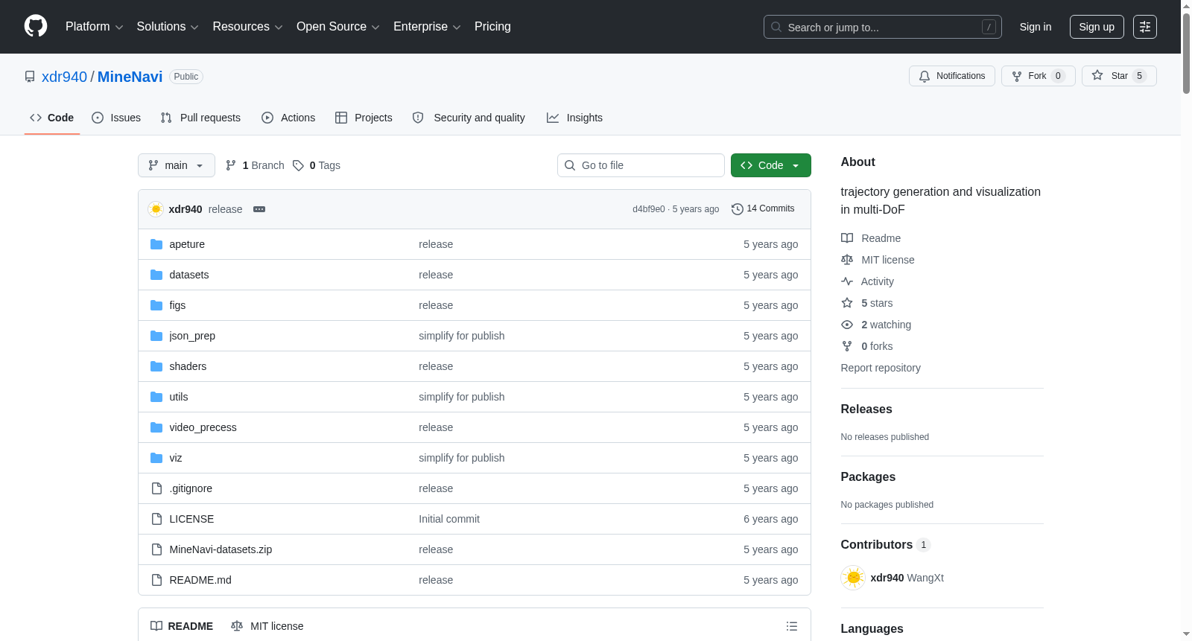Switch to the Pull requests tab
Image resolution: width=1192 pixels, height=641 pixels.
200,118
